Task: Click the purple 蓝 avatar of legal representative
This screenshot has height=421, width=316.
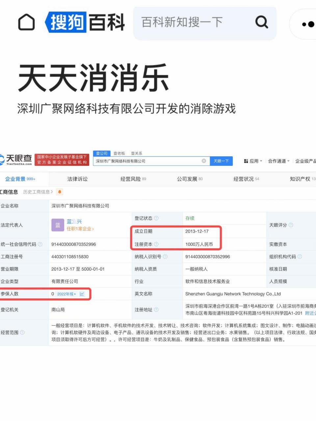Action: coord(58,225)
